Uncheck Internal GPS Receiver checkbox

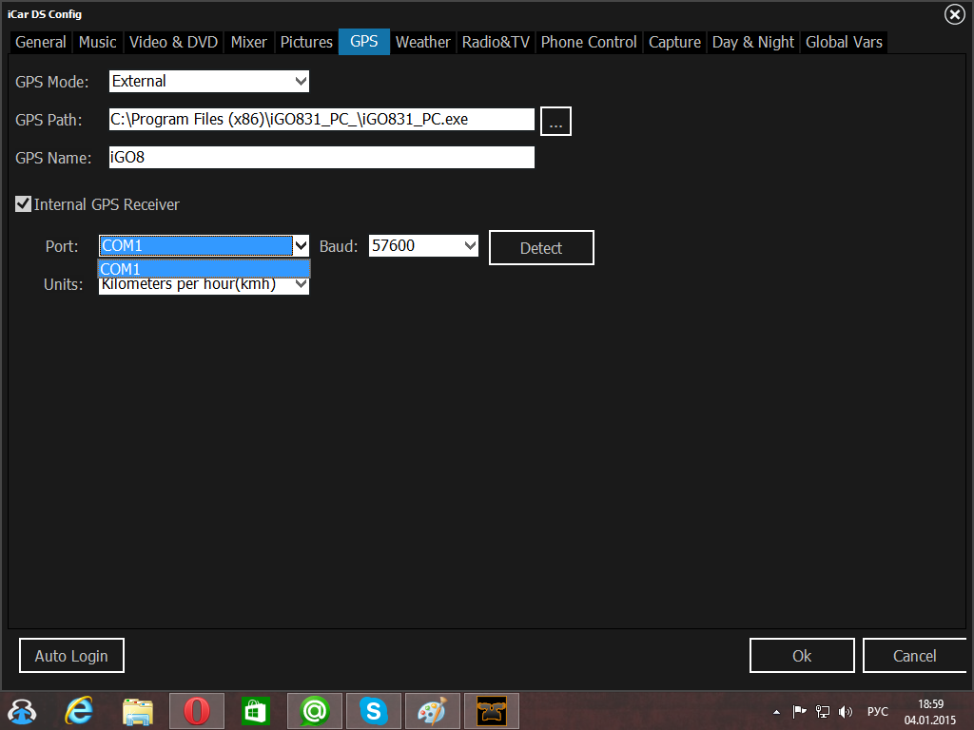coord(23,204)
